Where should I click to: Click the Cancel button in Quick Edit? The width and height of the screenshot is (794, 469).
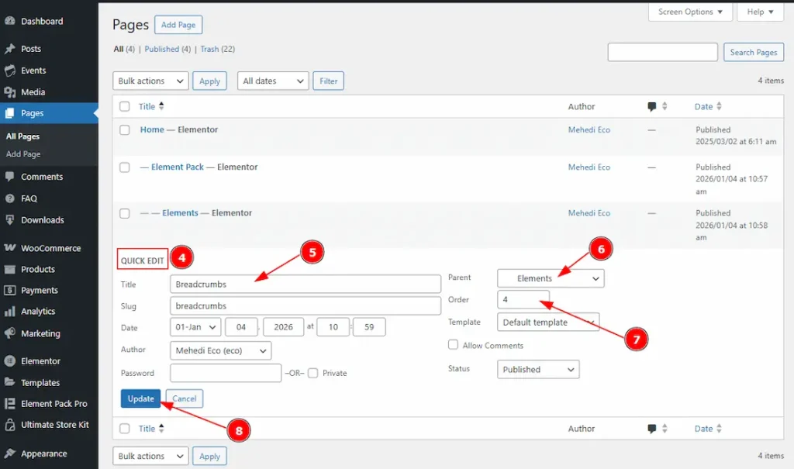pyautogui.click(x=185, y=398)
